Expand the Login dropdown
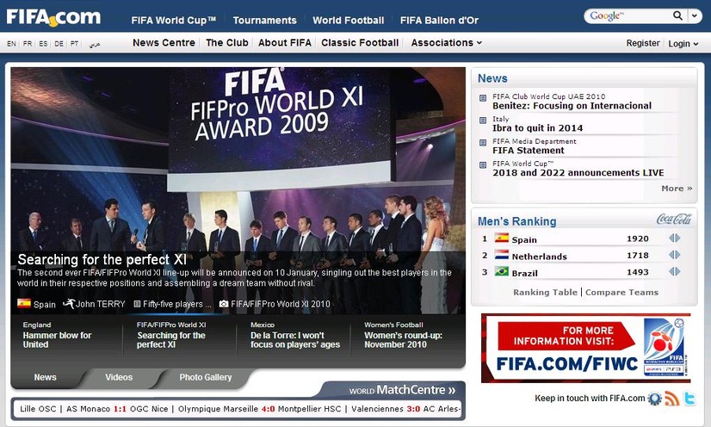Image resolution: width=711 pixels, height=427 pixels. (x=683, y=44)
